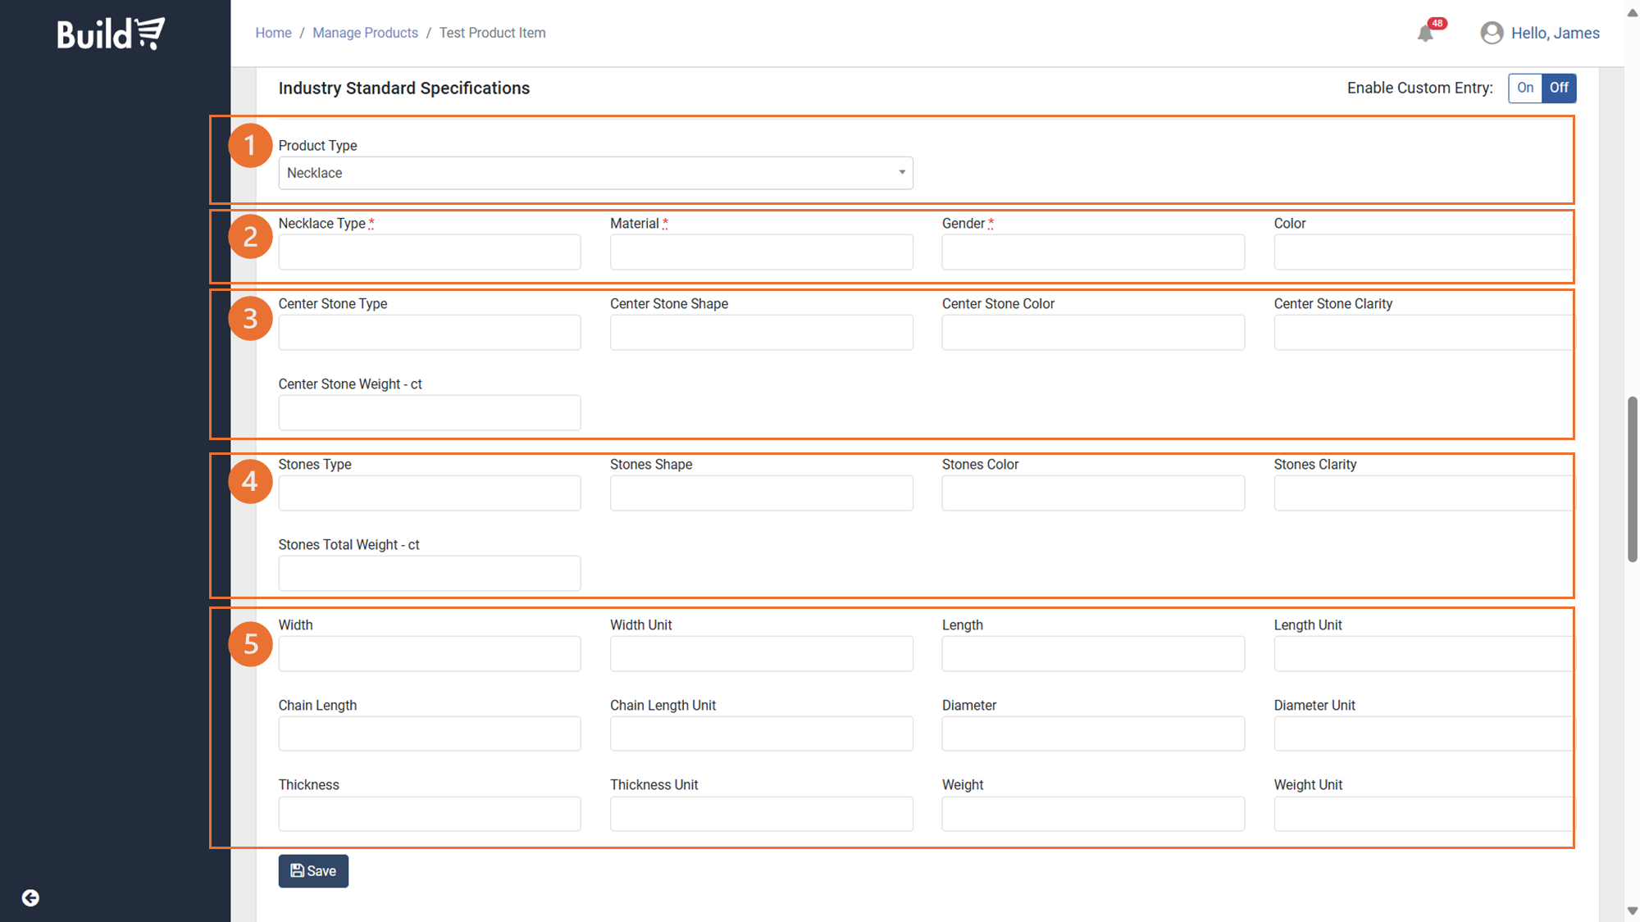Save the specifications
The width and height of the screenshot is (1640, 922).
(x=313, y=871)
